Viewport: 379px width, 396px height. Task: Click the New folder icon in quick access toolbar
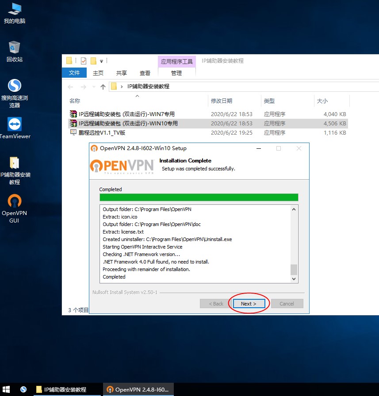coord(93,61)
